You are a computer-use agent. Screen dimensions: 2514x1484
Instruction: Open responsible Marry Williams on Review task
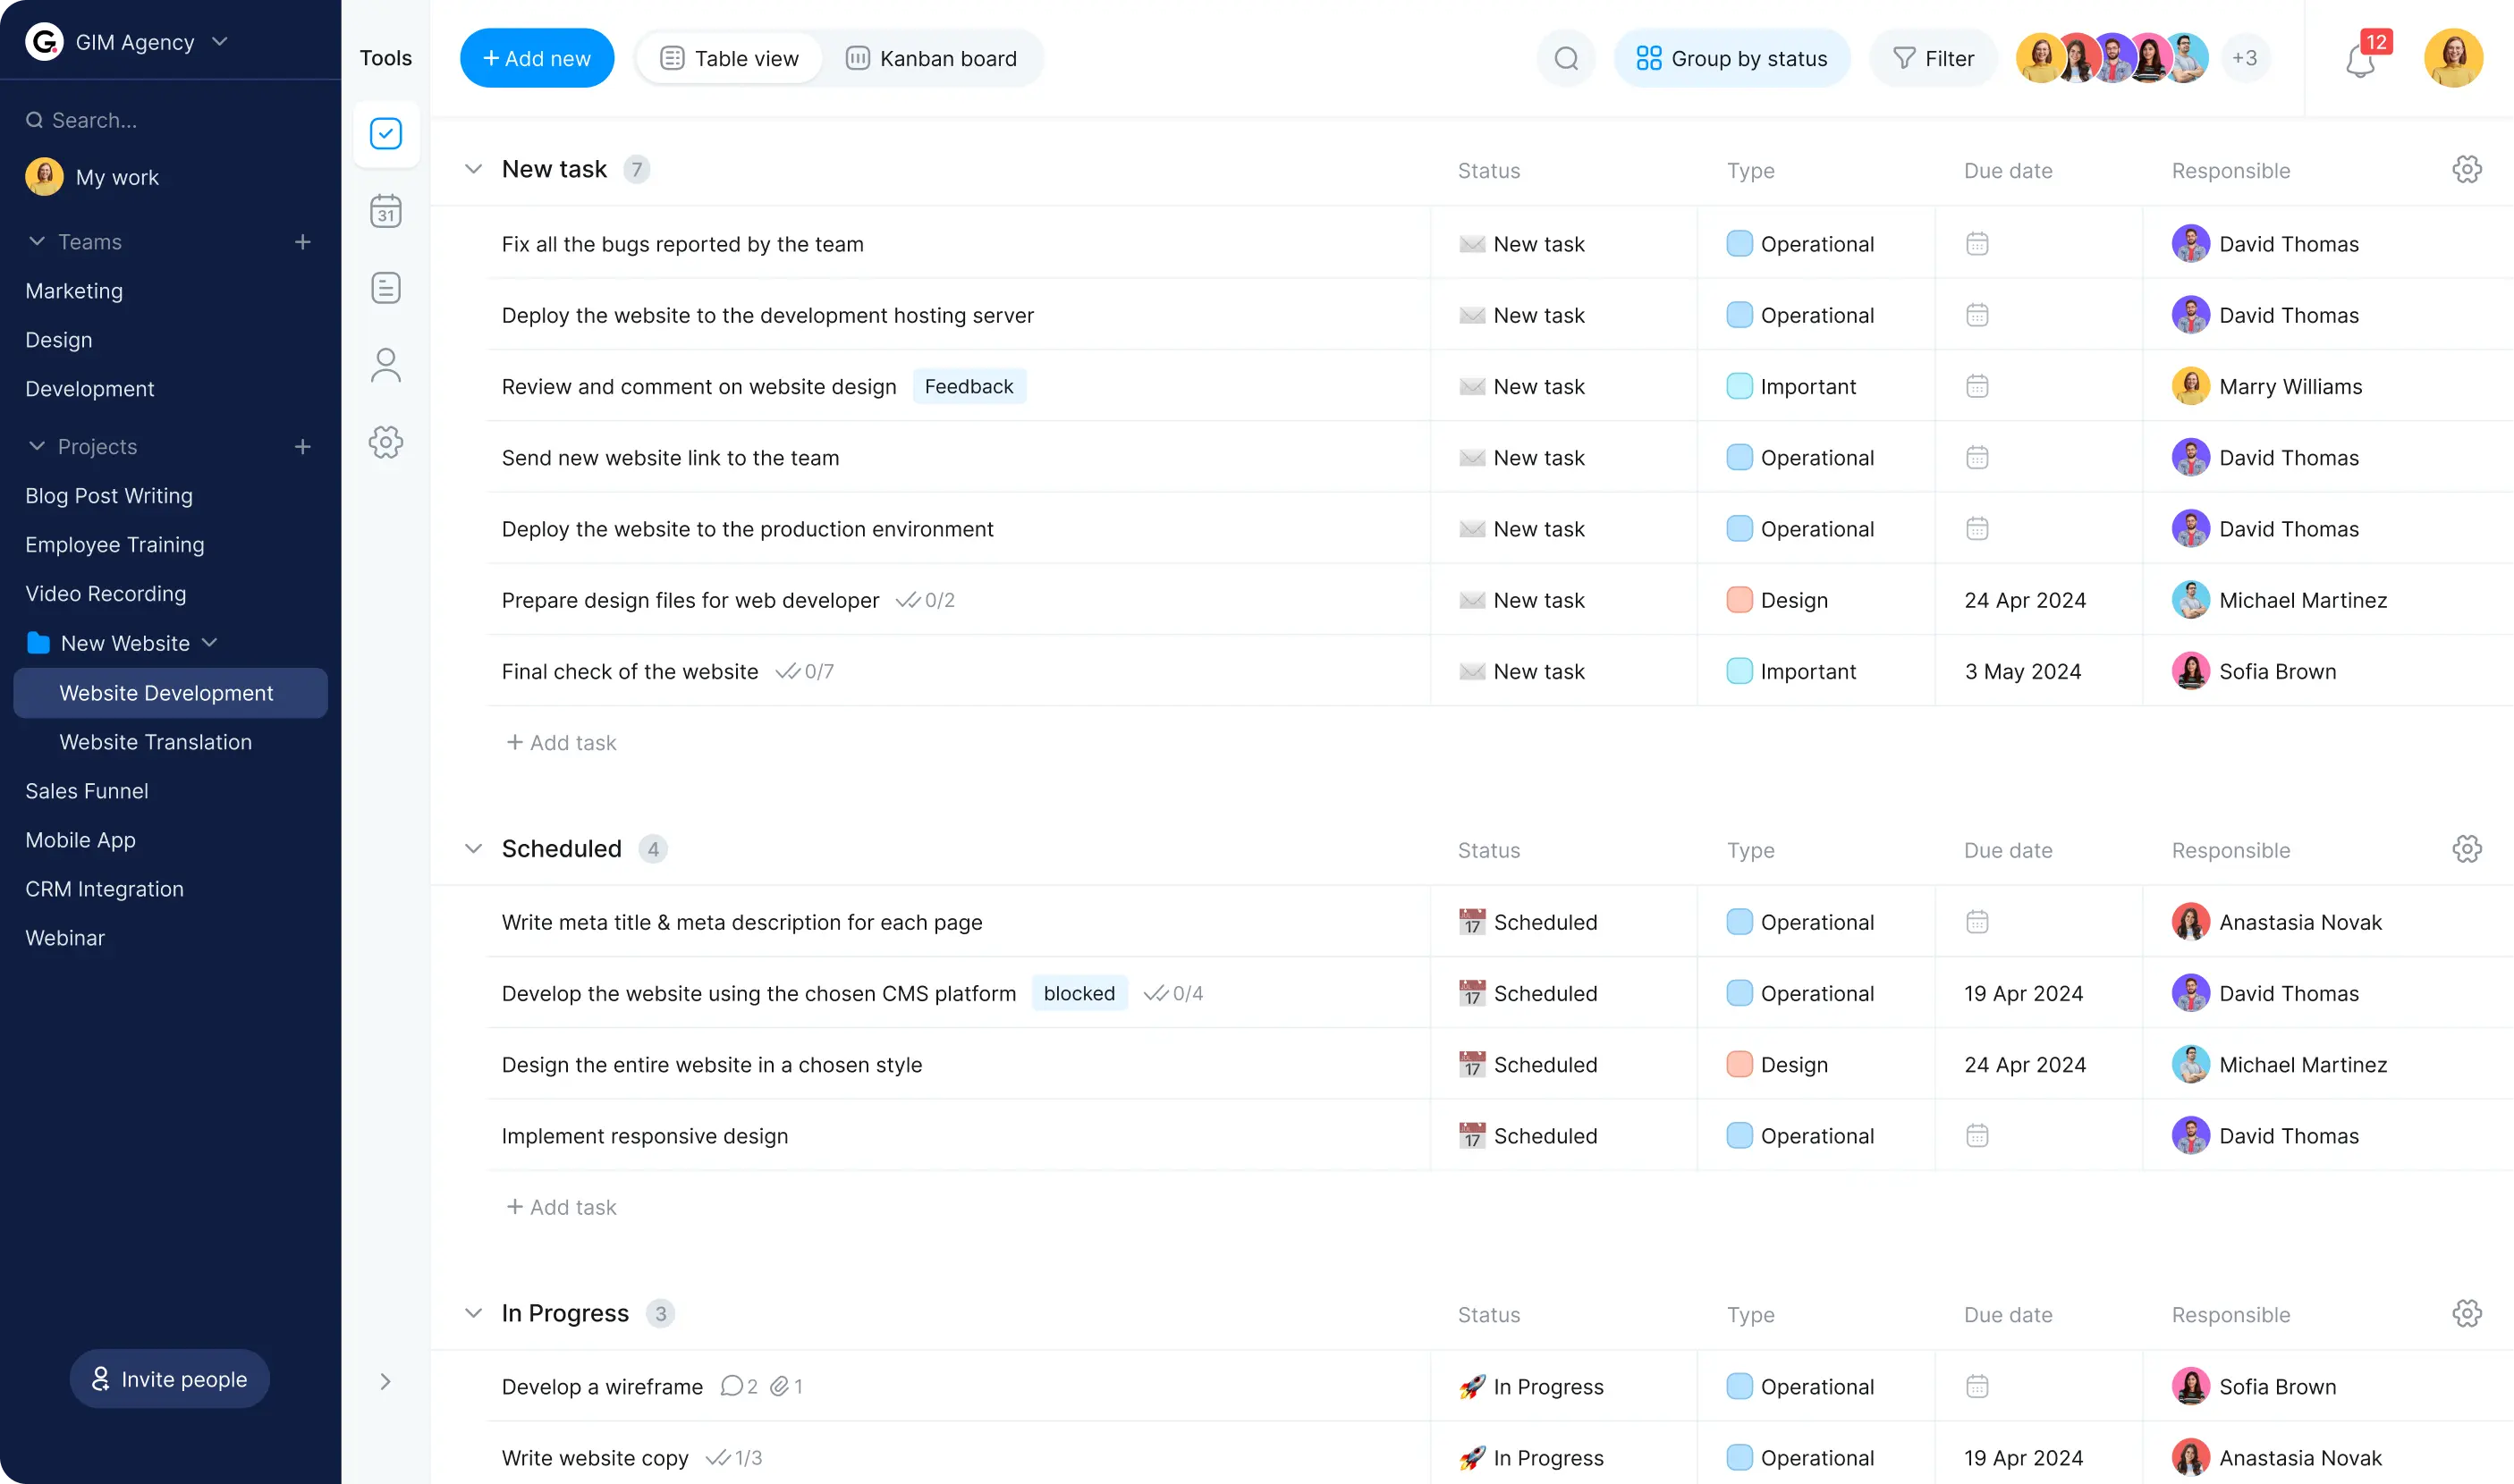point(2266,386)
